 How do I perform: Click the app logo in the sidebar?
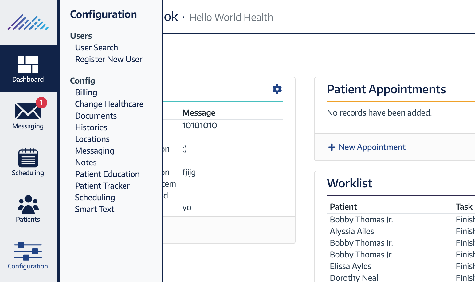[28, 22]
